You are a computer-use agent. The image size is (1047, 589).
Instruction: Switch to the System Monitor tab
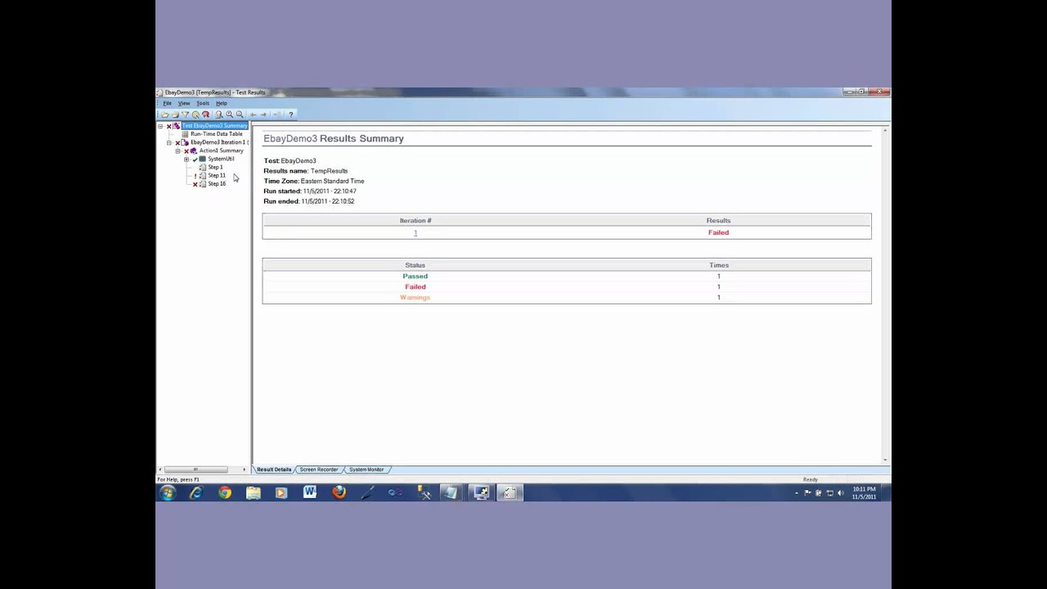tap(366, 470)
